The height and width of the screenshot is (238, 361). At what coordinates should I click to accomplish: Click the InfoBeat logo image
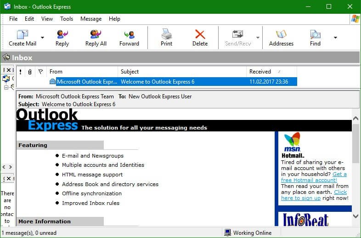305,220
